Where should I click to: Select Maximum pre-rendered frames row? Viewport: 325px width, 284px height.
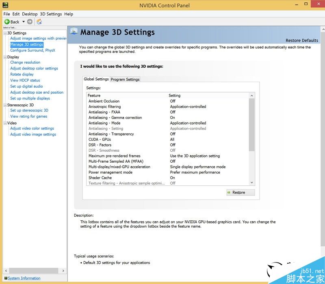(x=168, y=156)
